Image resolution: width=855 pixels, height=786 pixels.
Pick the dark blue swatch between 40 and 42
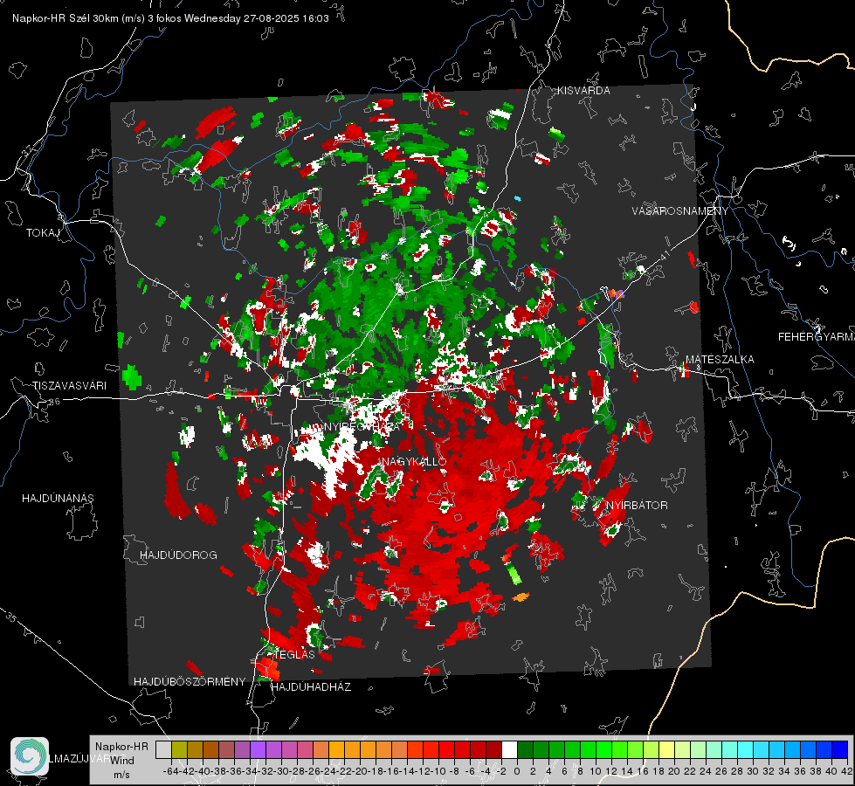[839, 749]
